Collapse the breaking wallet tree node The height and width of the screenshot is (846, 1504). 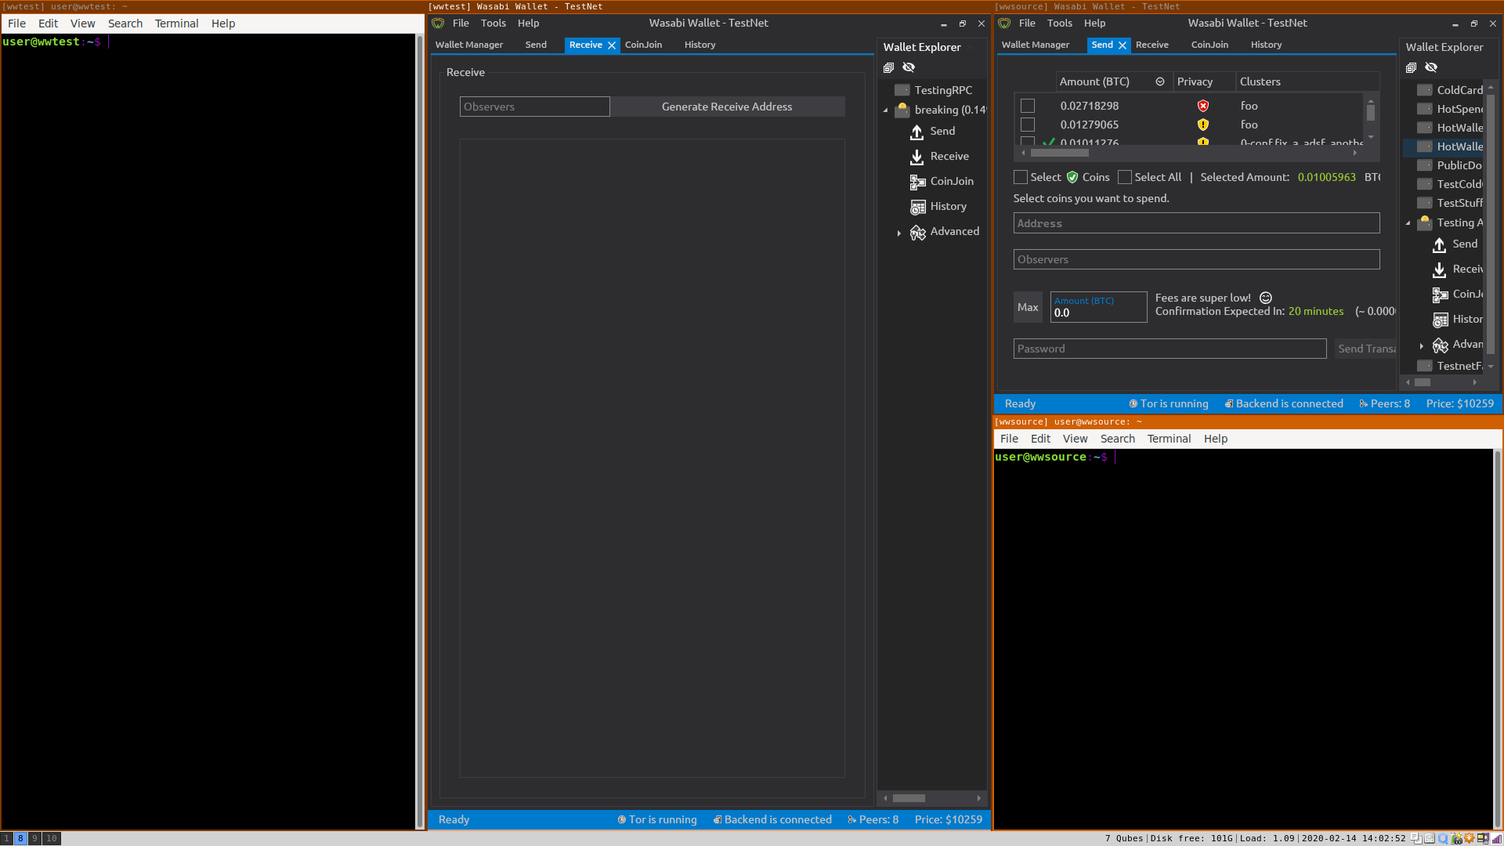click(887, 110)
